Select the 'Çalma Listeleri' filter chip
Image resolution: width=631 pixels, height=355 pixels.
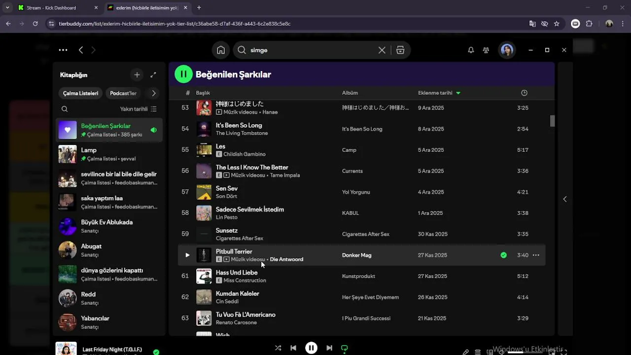point(80,93)
